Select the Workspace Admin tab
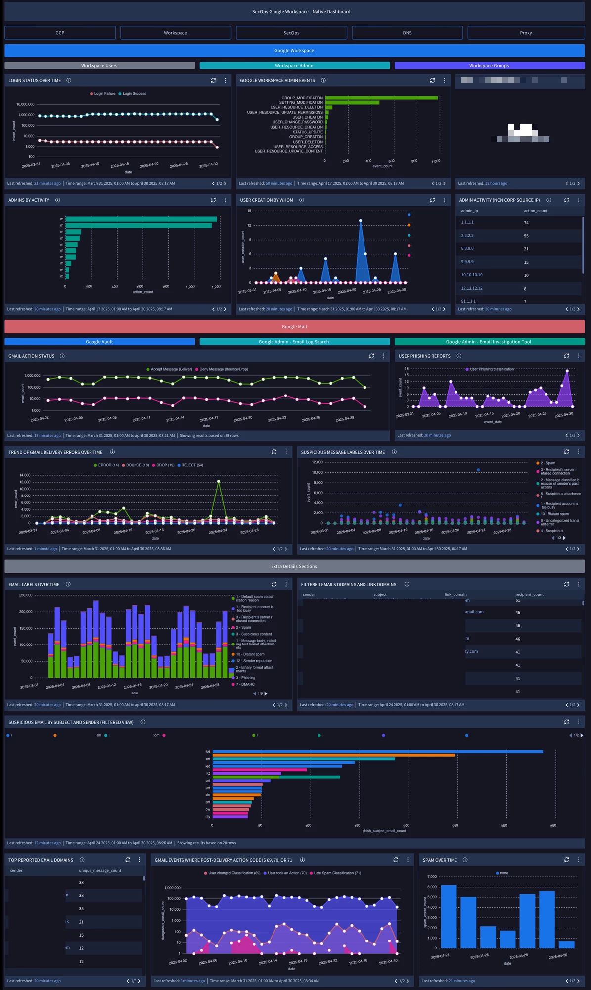 pos(294,65)
